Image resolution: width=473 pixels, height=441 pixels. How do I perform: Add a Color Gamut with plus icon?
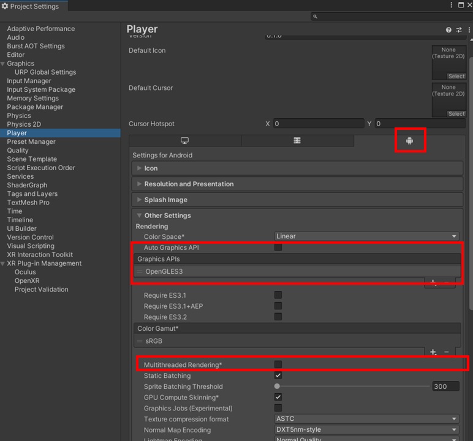[433, 352]
